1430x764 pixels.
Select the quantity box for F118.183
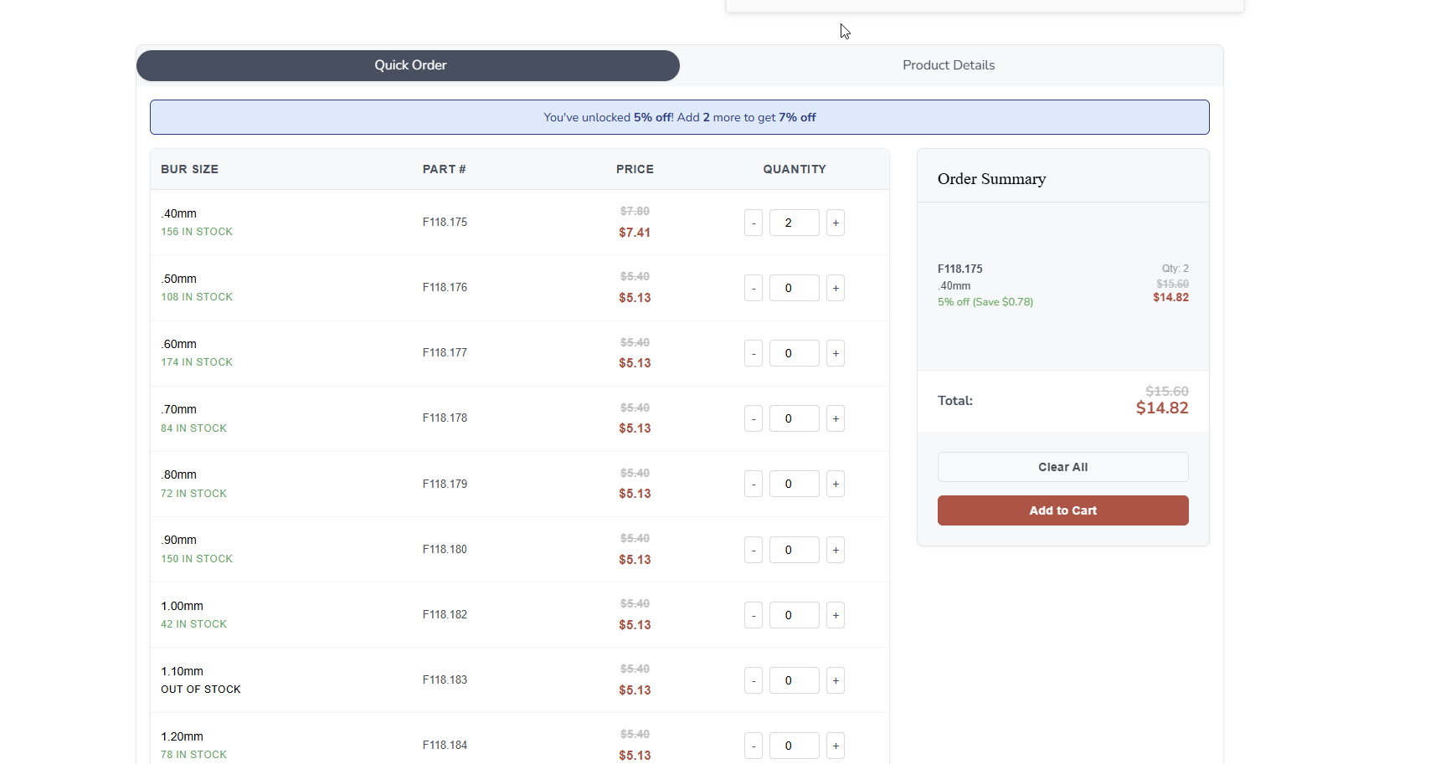coord(794,679)
